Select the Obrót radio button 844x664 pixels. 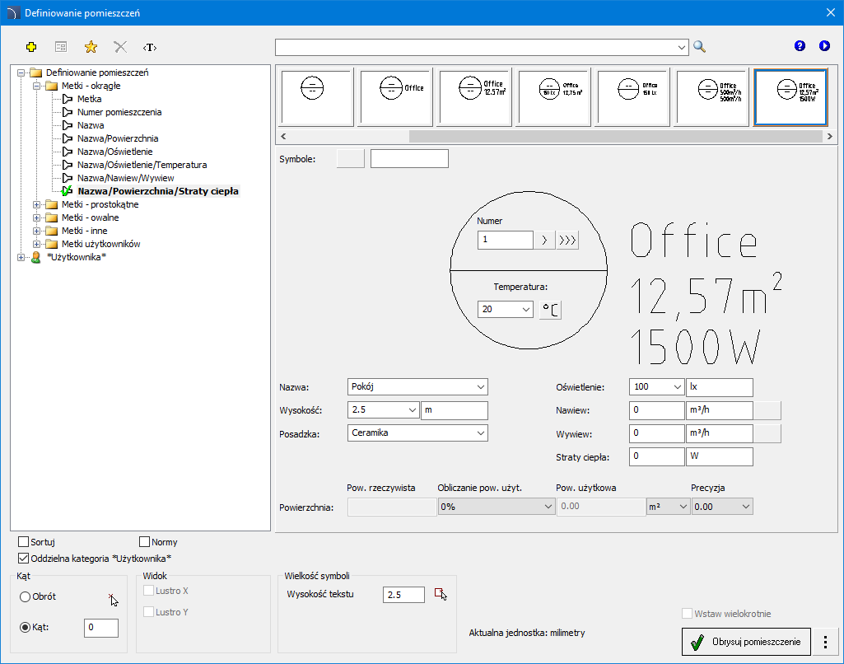(26, 596)
